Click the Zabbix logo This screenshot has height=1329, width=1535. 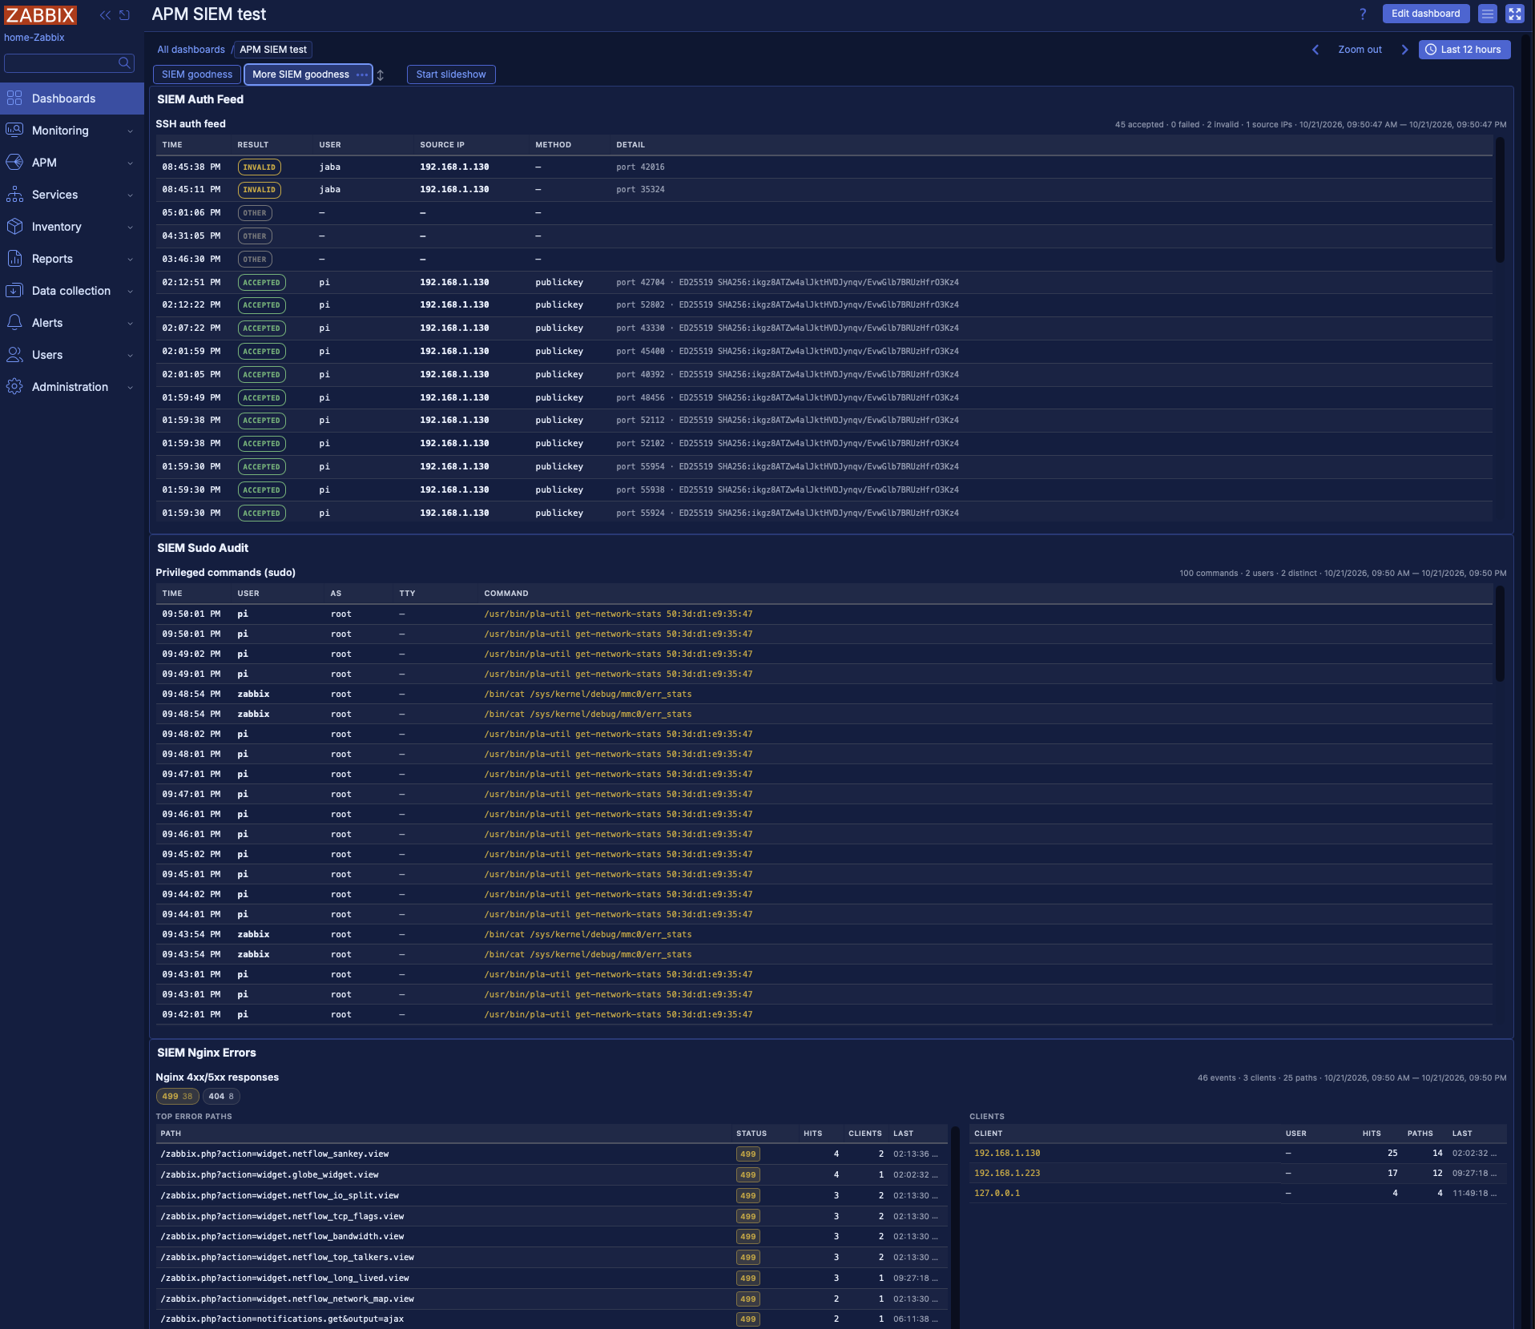tap(40, 15)
